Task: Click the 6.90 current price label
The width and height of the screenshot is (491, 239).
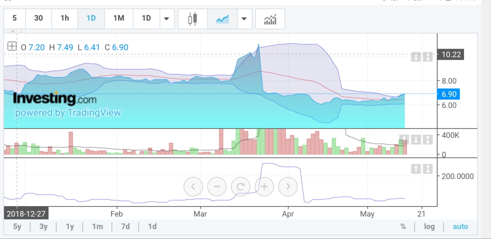Action: click(x=449, y=94)
